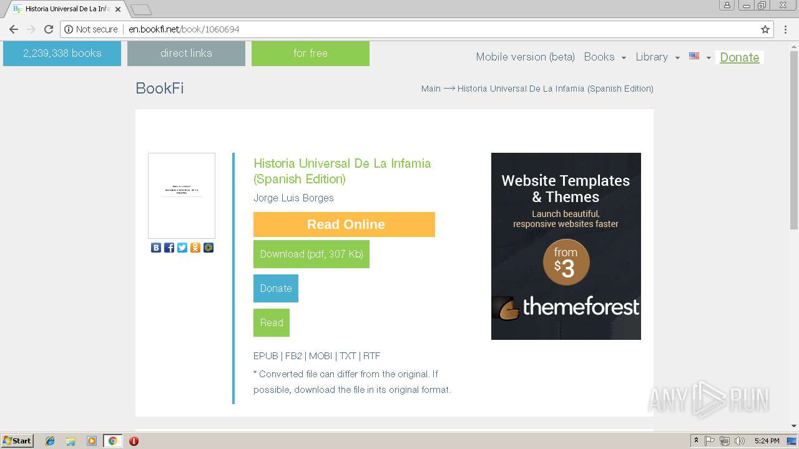Screen dimensions: 799x449
Task: Share book on Twitter icon
Action: pyautogui.click(x=182, y=248)
